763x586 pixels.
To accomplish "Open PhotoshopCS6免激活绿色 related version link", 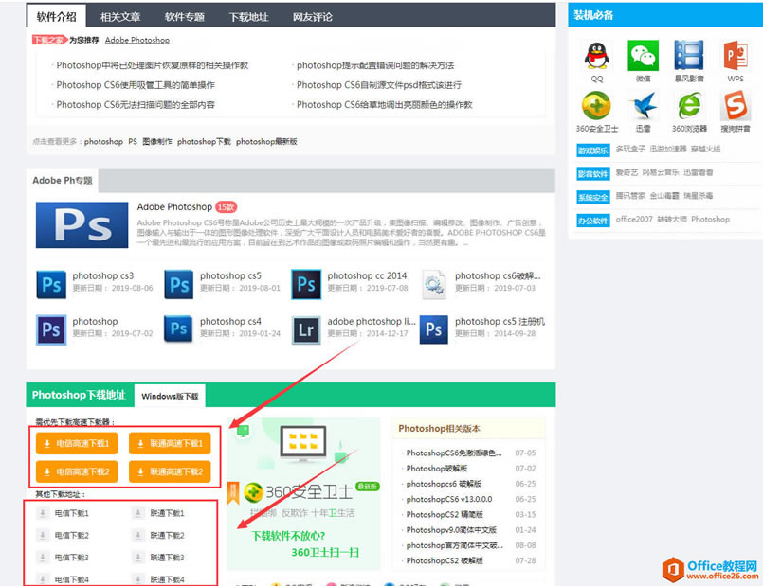I will click(x=453, y=453).
